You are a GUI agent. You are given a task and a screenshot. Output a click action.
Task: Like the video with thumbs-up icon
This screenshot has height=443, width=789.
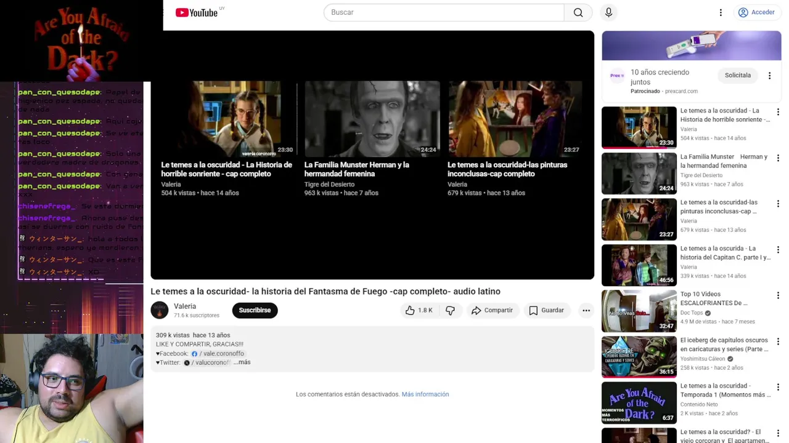[x=419, y=311]
